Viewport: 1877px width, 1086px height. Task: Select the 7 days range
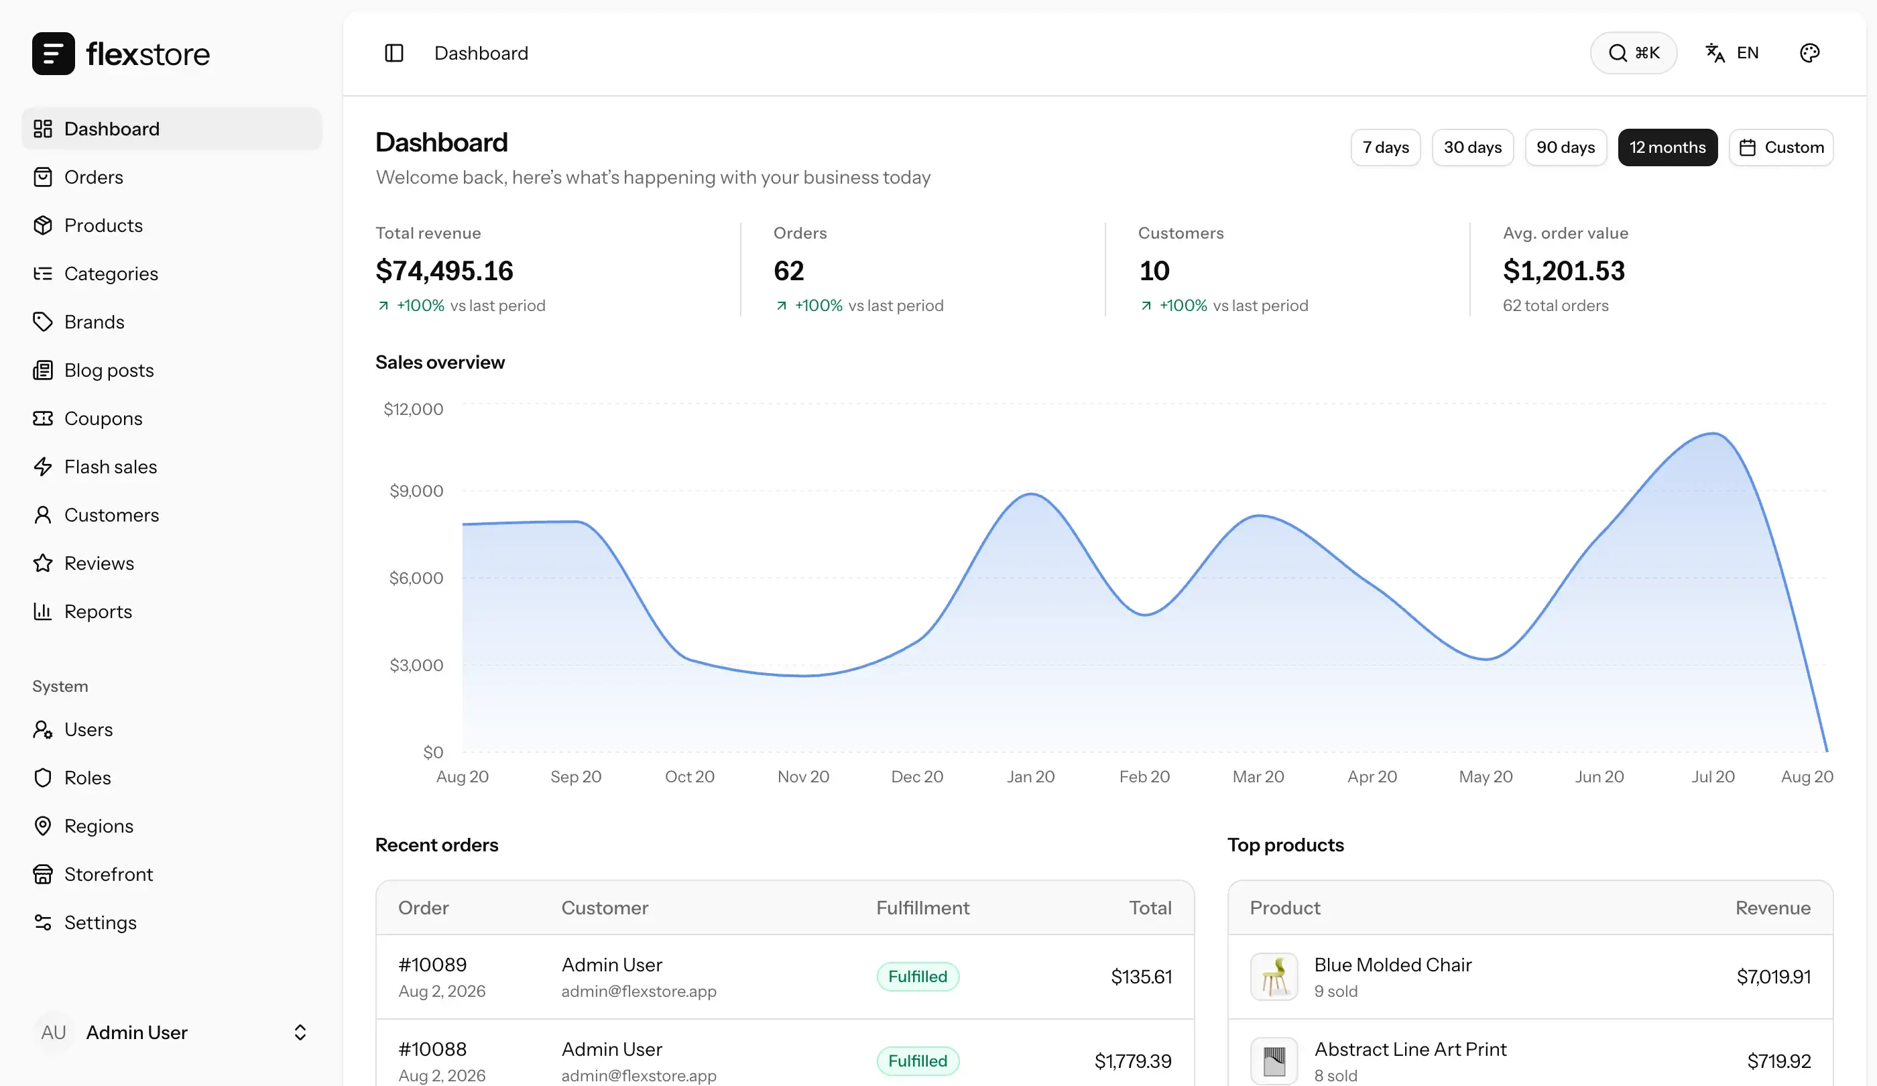(x=1386, y=147)
